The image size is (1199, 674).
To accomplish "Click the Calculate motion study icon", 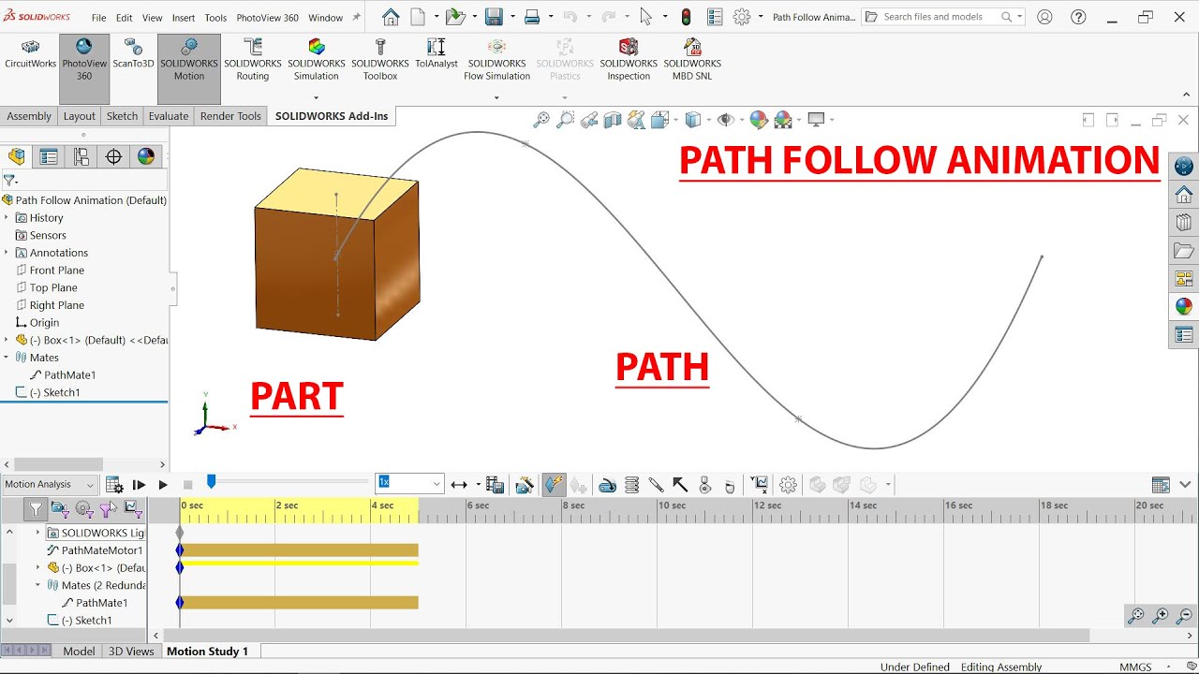I will coord(114,485).
